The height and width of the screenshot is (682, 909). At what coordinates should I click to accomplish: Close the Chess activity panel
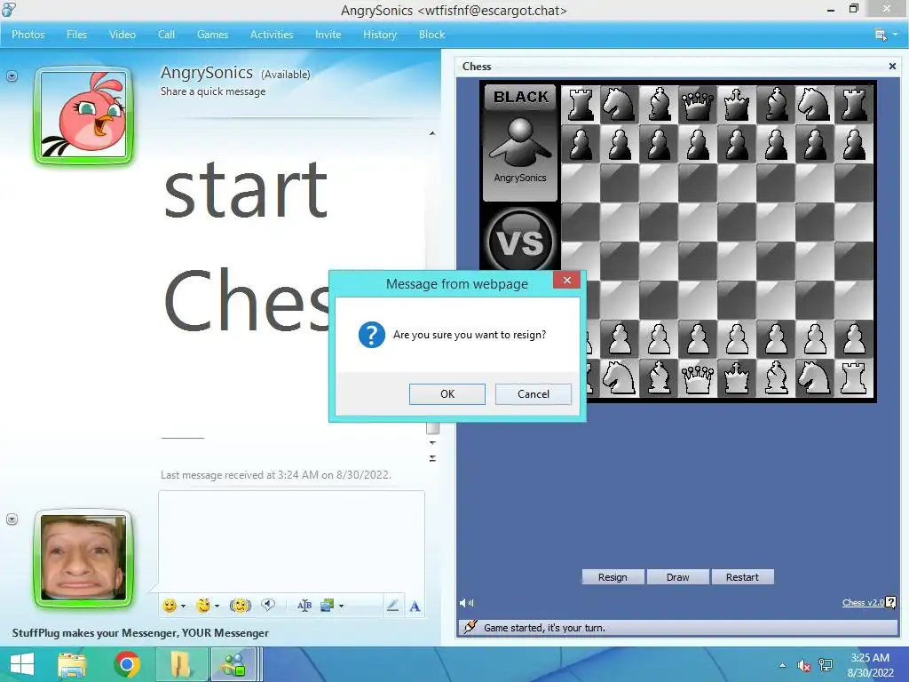click(892, 66)
